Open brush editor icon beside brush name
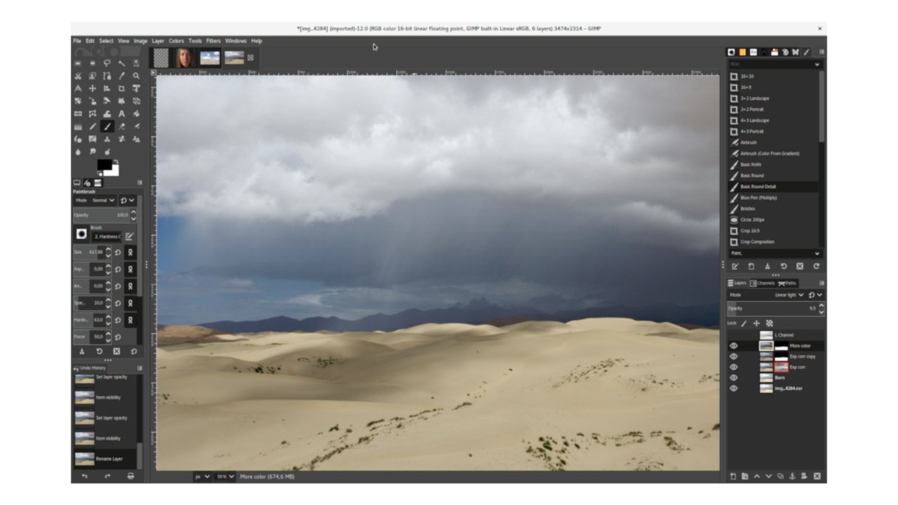The height and width of the screenshot is (505, 898). (129, 236)
